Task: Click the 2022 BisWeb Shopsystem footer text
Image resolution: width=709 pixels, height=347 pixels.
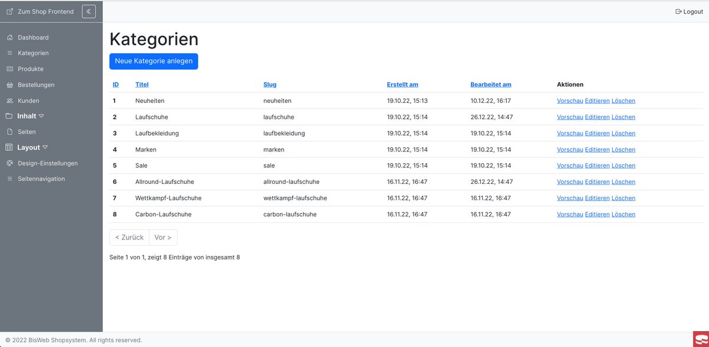Action: (x=74, y=340)
